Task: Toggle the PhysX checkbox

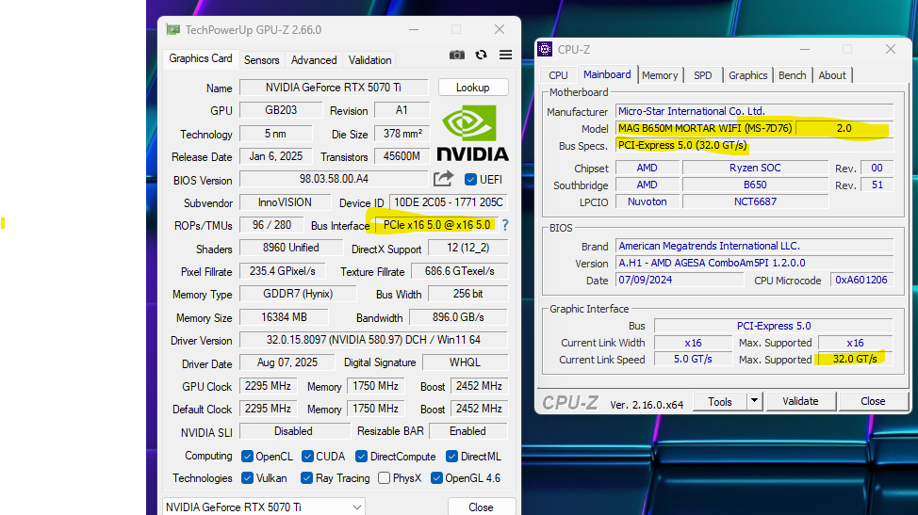Action: (x=384, y=478)
